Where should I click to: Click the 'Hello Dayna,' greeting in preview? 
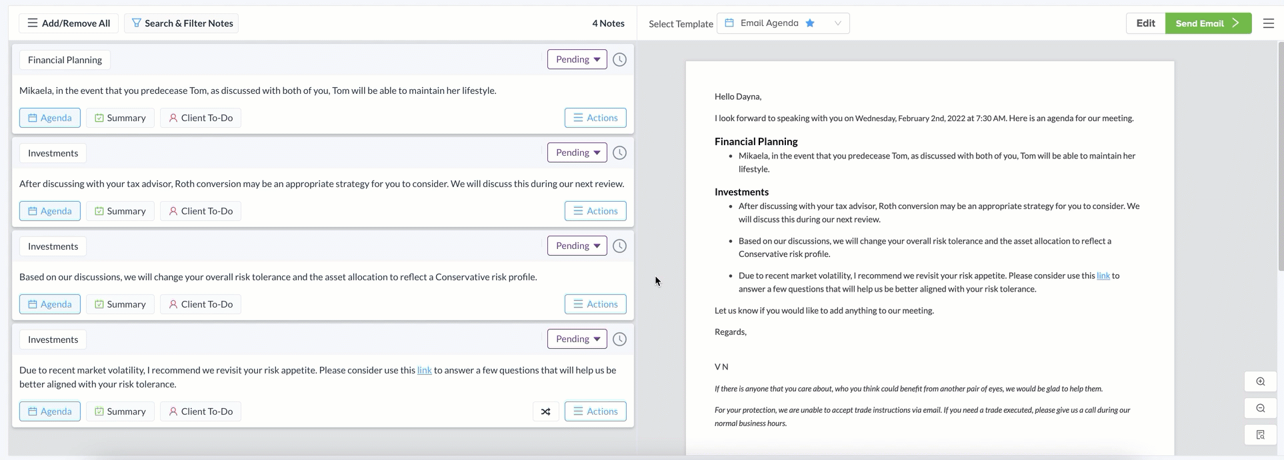tap(738, 97)
